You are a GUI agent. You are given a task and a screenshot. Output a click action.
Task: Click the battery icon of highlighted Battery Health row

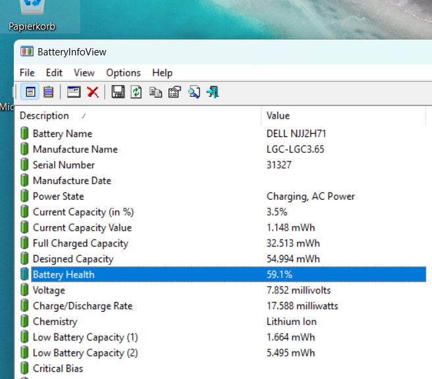[24, 274]
